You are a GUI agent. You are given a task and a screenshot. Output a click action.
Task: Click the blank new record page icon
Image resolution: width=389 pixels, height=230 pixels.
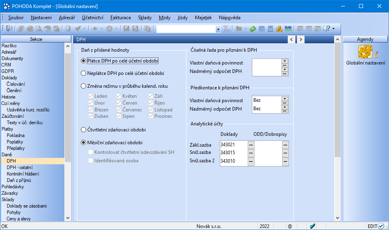[68, 28]
